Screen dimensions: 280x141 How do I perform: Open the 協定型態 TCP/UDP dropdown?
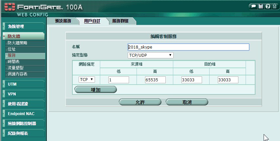[x=150, y=55]
